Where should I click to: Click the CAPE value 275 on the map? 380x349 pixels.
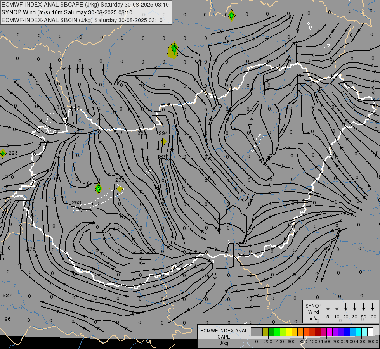[120, 180]
